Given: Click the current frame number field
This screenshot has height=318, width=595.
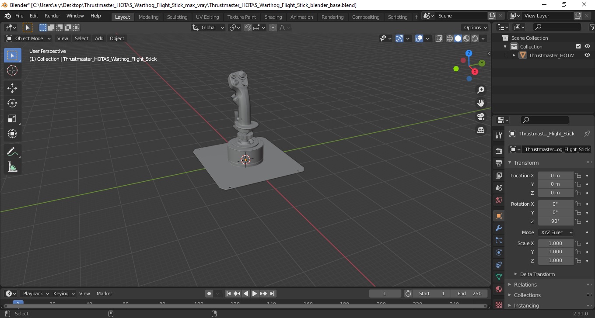Looking at the screenshot, I should [385, 294].
